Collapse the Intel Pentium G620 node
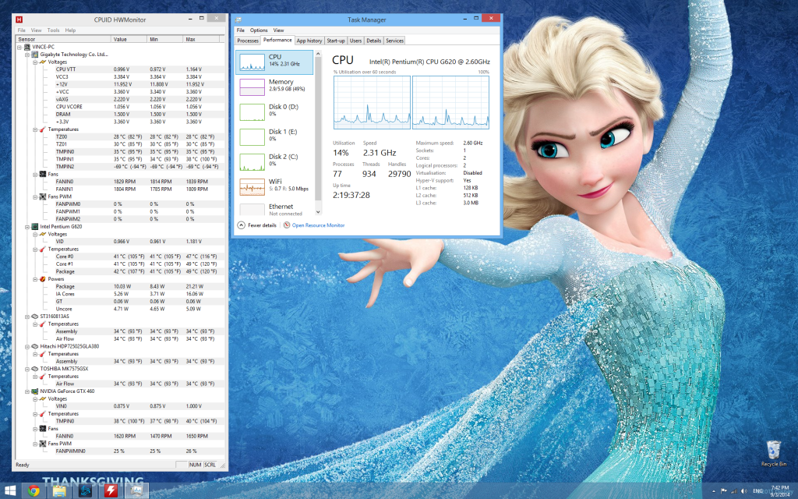This screenshot has width=798, height=499. click(x=26, y=226)
